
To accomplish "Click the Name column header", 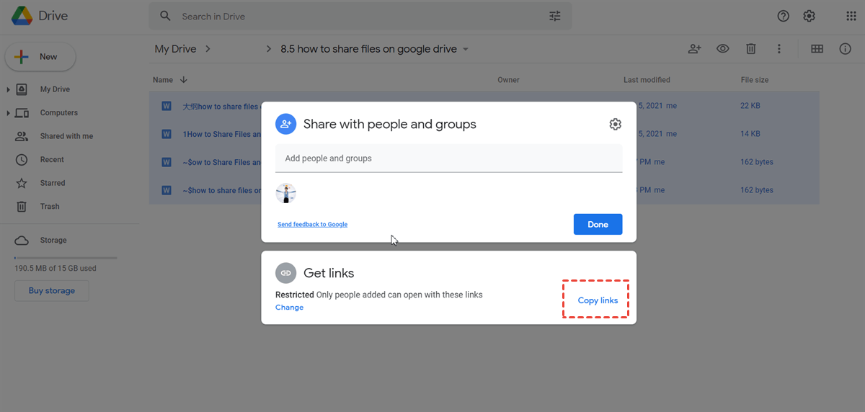I will point(163,80).
